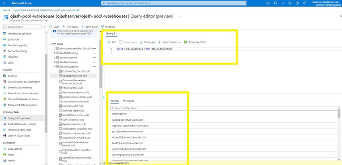This screenshot has width=342, height=165.
Task: Click Open query in toolbar
Action: click(90, 27)
